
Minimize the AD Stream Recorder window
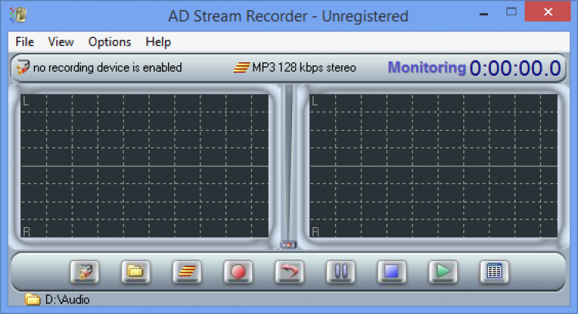[484, 12]
